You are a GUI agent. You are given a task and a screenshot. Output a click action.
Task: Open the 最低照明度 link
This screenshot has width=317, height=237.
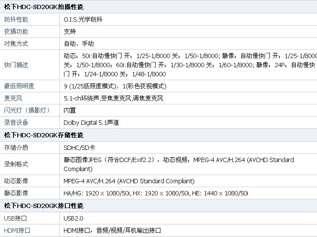19,86
